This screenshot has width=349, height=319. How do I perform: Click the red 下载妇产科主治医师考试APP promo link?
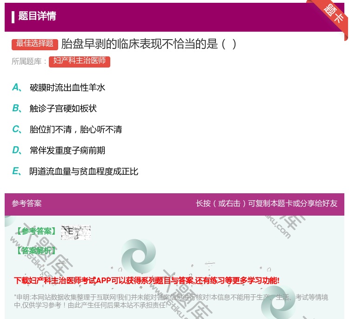[x=147, y=280]
